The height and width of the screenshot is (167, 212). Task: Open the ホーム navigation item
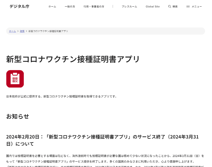click(x=52, y=6)
